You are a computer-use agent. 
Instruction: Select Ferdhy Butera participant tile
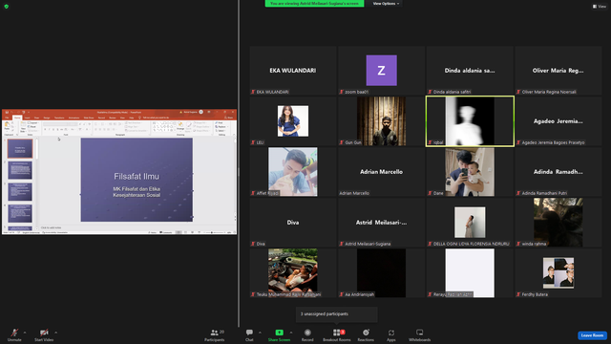(558, 273)
